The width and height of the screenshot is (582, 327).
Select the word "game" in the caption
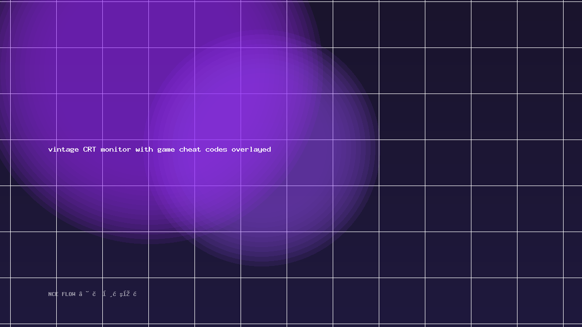(x=166, y=150)
